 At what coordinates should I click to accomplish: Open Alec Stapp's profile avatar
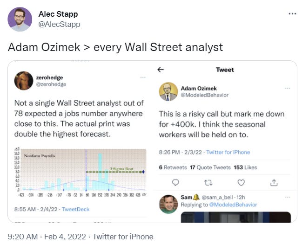click(x=20, y=19)
